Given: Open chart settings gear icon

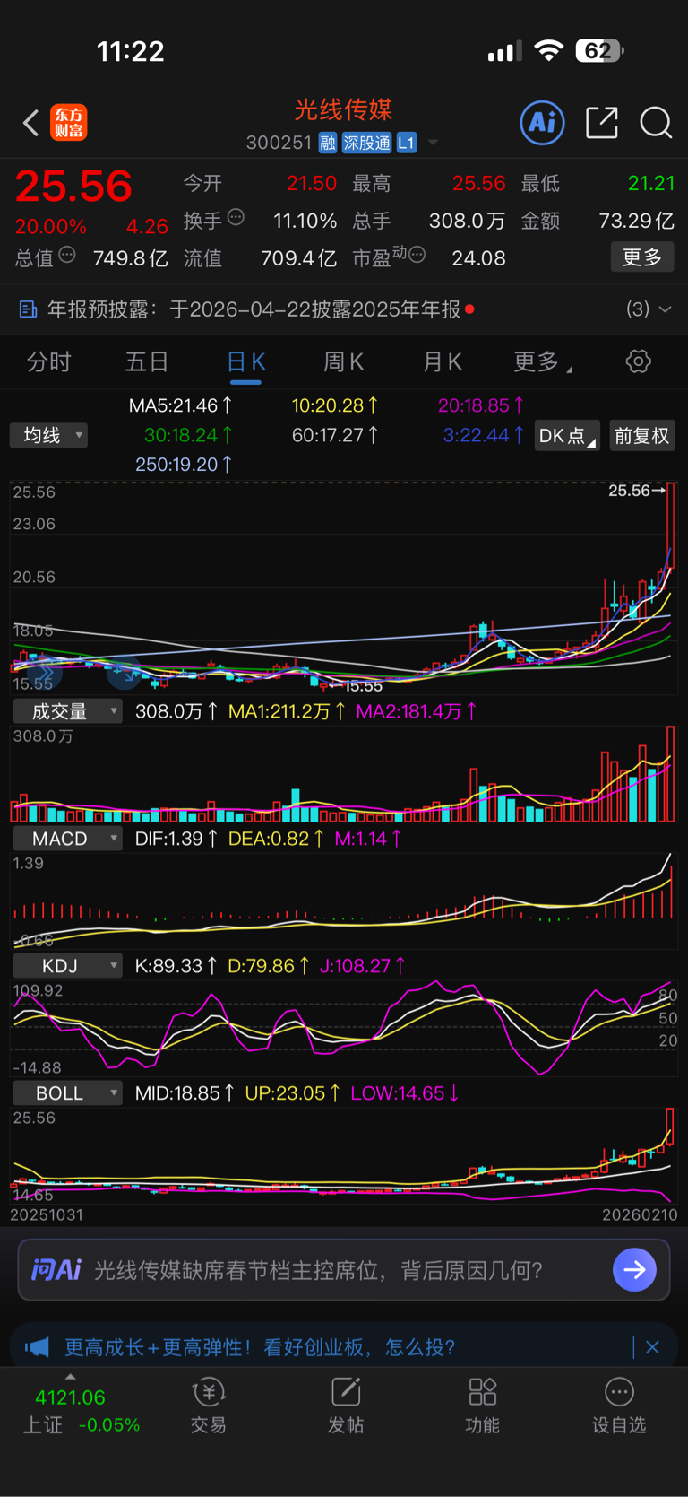Looking at the screenshot, I should coord(638,361).
